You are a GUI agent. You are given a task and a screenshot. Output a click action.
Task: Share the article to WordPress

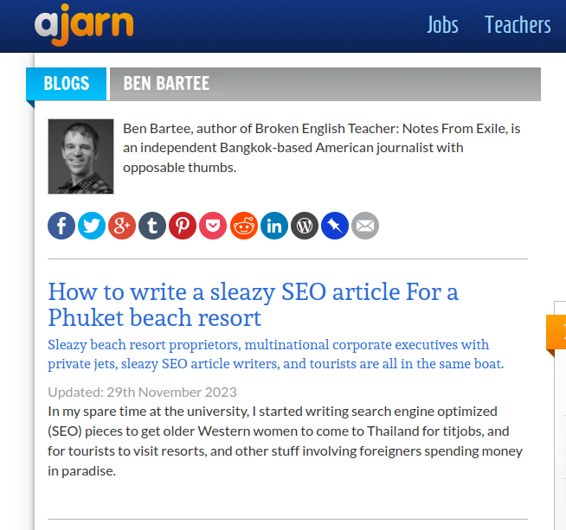305,226
